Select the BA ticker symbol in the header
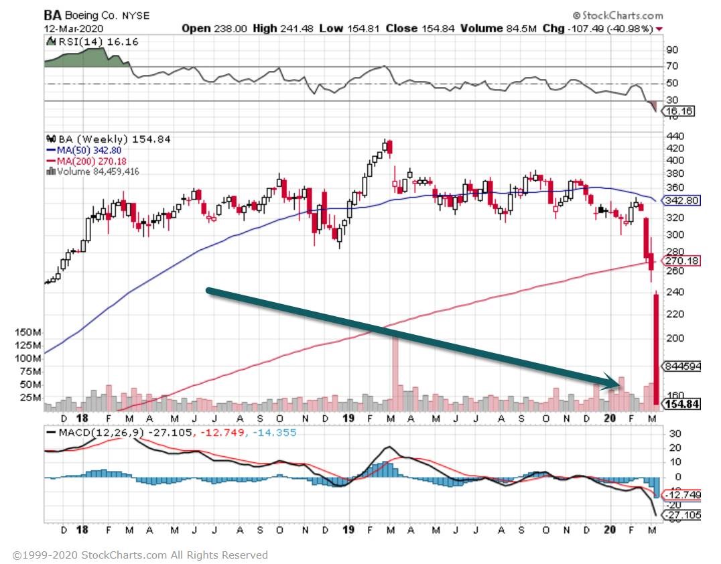721x564 pixels. tap(52, 15)
